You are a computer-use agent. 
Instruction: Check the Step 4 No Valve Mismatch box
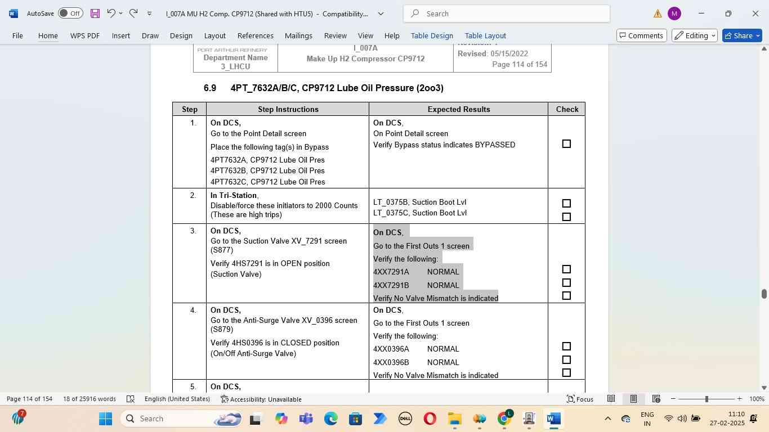[x=566, y=373]
